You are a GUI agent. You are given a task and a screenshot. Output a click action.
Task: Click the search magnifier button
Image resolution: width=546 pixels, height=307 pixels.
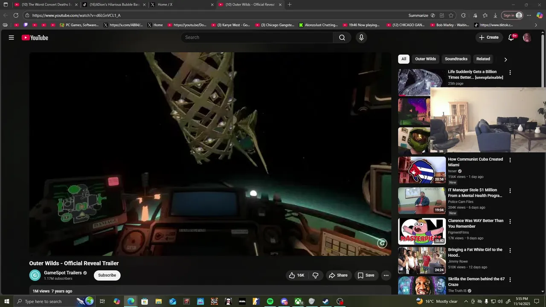tap(342, 38)
